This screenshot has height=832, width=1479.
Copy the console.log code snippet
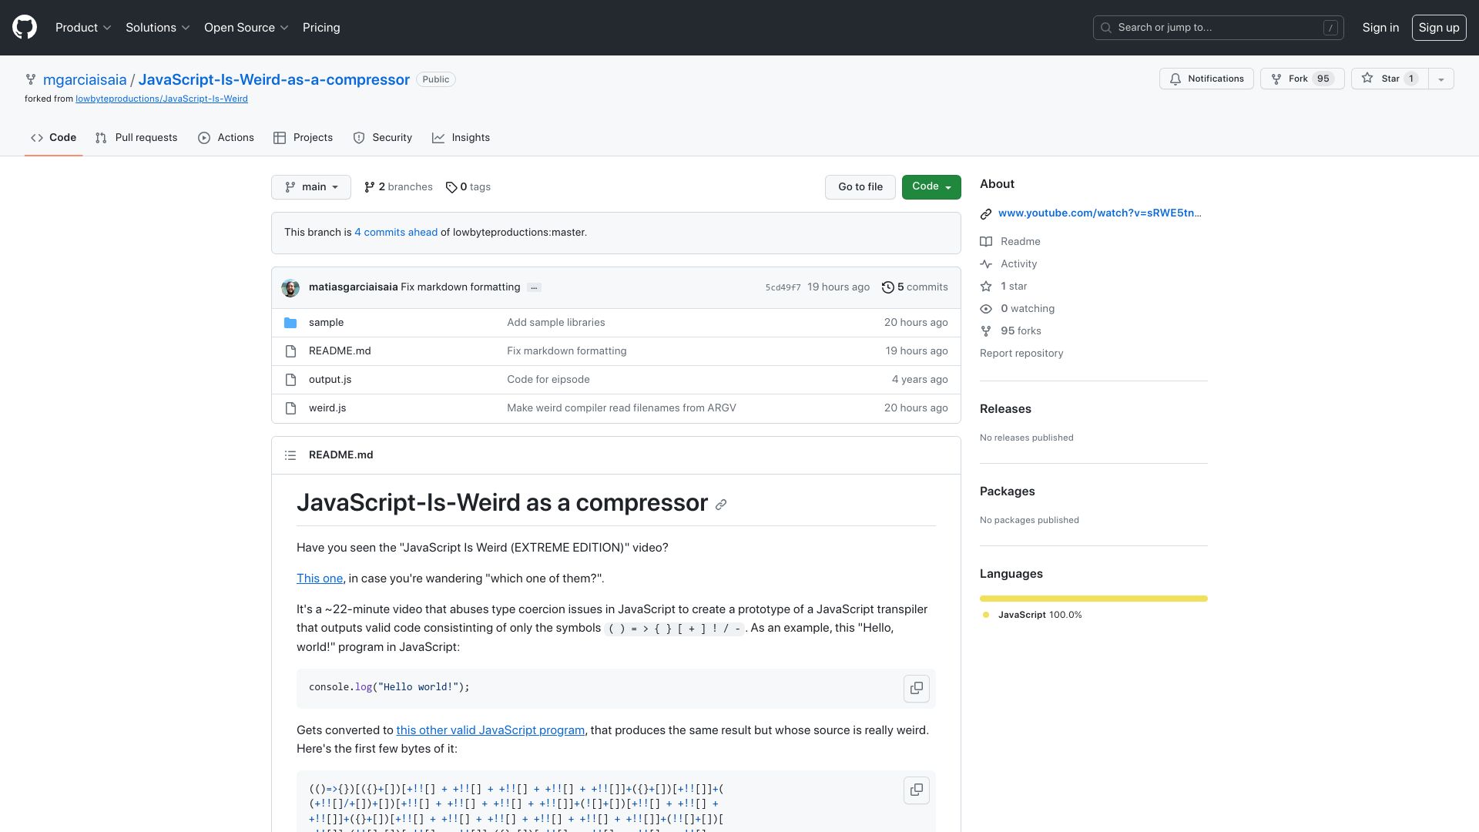[917, 689]
